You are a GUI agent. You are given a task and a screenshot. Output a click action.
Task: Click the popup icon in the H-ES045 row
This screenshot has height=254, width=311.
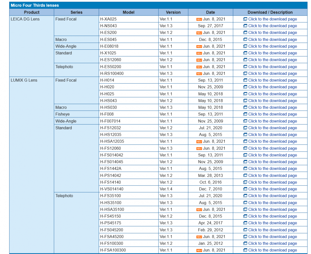click(x=245, y=40)
